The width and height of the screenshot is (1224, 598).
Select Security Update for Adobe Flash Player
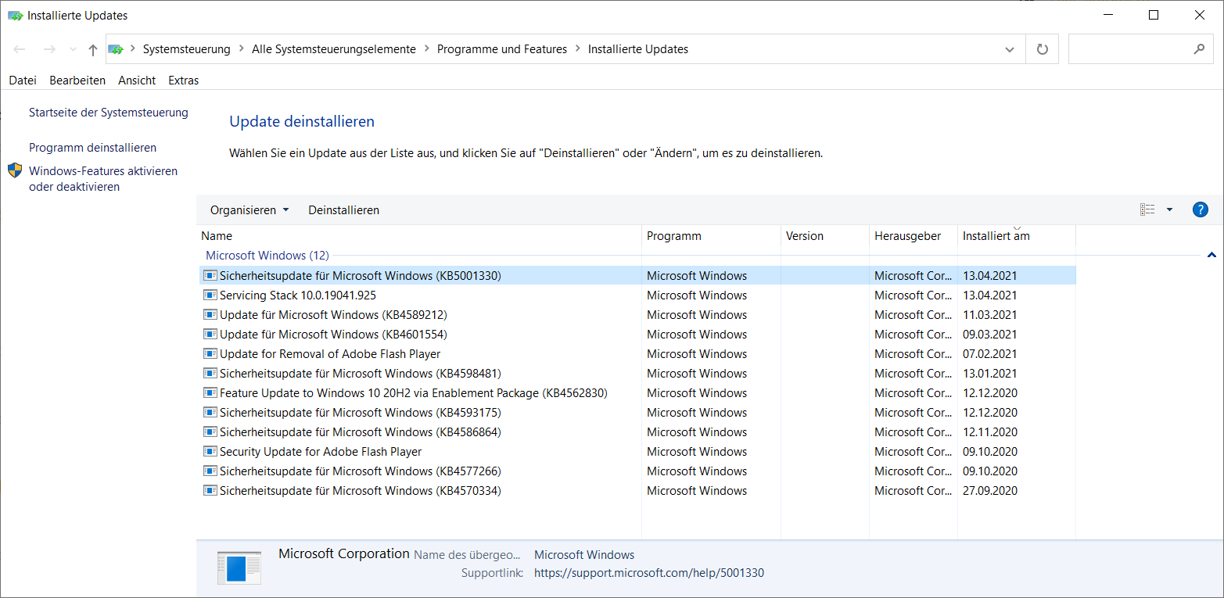[321, 452]
